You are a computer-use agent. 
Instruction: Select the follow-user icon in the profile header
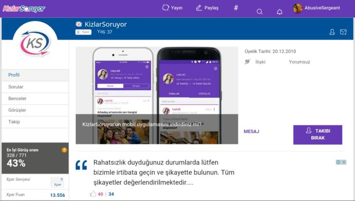point(332,32)
